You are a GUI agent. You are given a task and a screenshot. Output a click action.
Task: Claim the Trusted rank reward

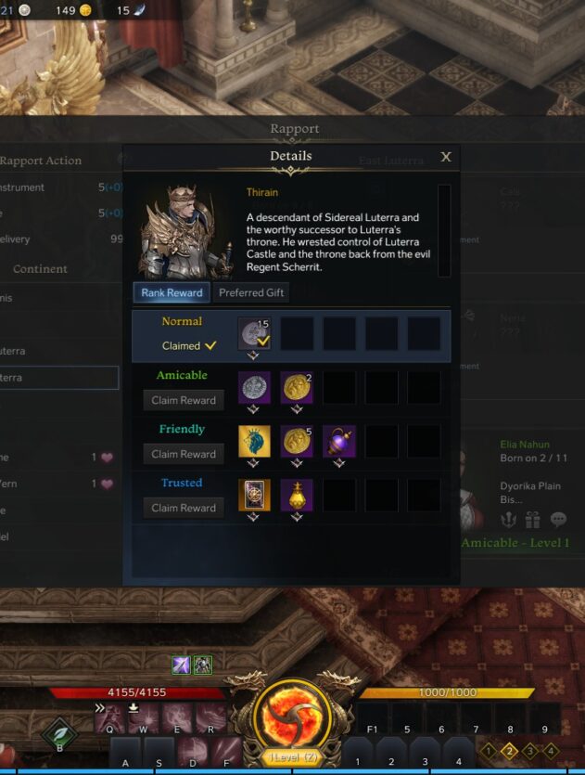[184, 508]
